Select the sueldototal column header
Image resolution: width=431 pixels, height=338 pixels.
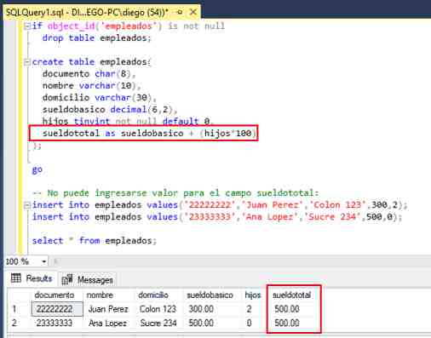tap(292, 295)
